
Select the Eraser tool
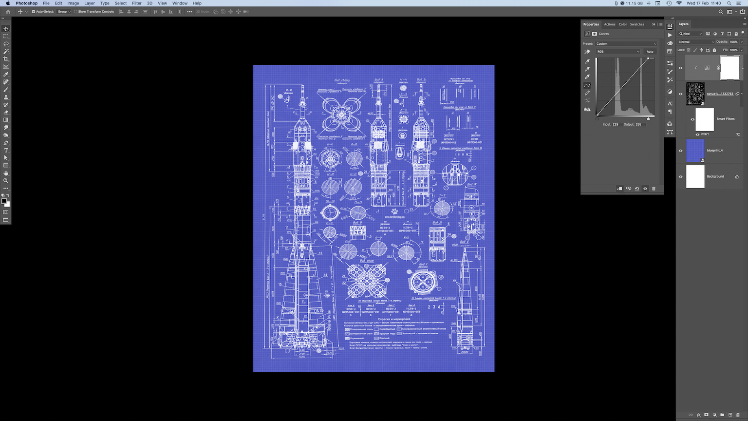(6, 112)
